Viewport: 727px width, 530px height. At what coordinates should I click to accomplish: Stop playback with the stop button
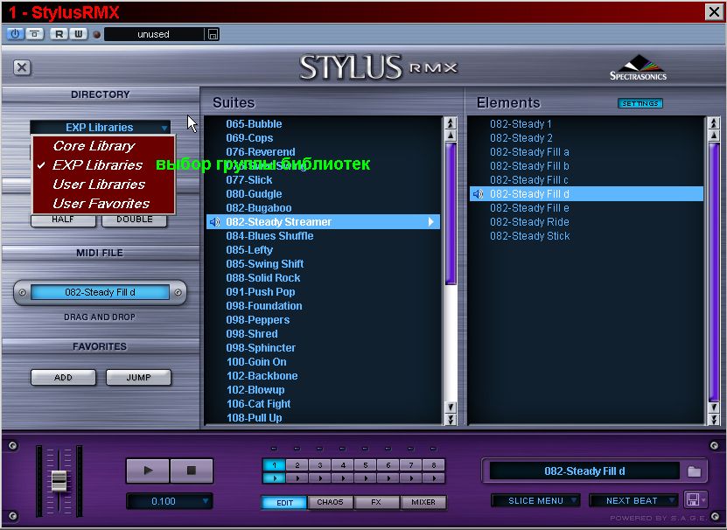point(192,471)
